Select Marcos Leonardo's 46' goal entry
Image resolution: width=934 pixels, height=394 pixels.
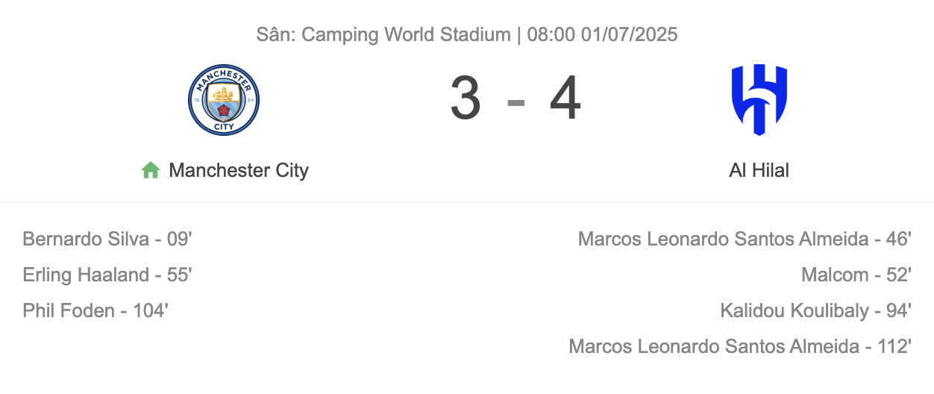click(745, 239)
